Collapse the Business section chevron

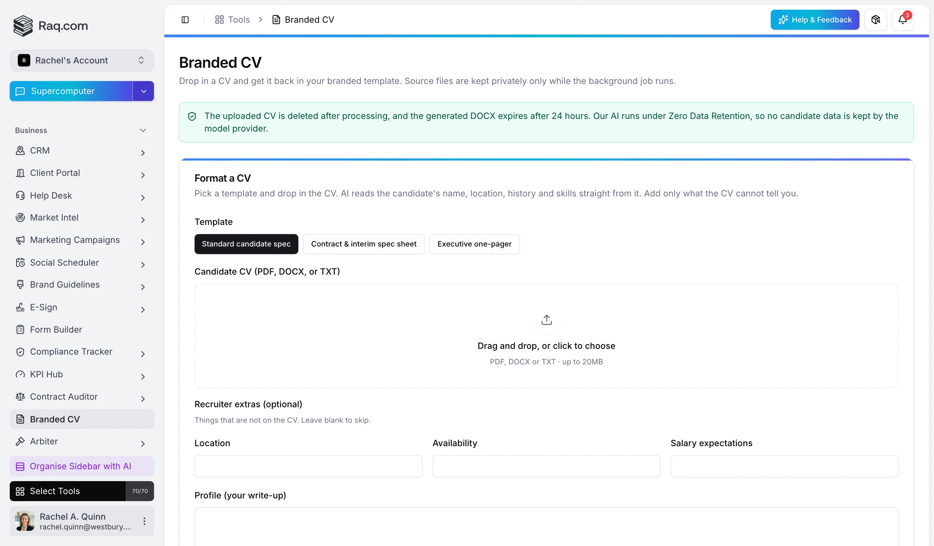click(x=143, y=130)
